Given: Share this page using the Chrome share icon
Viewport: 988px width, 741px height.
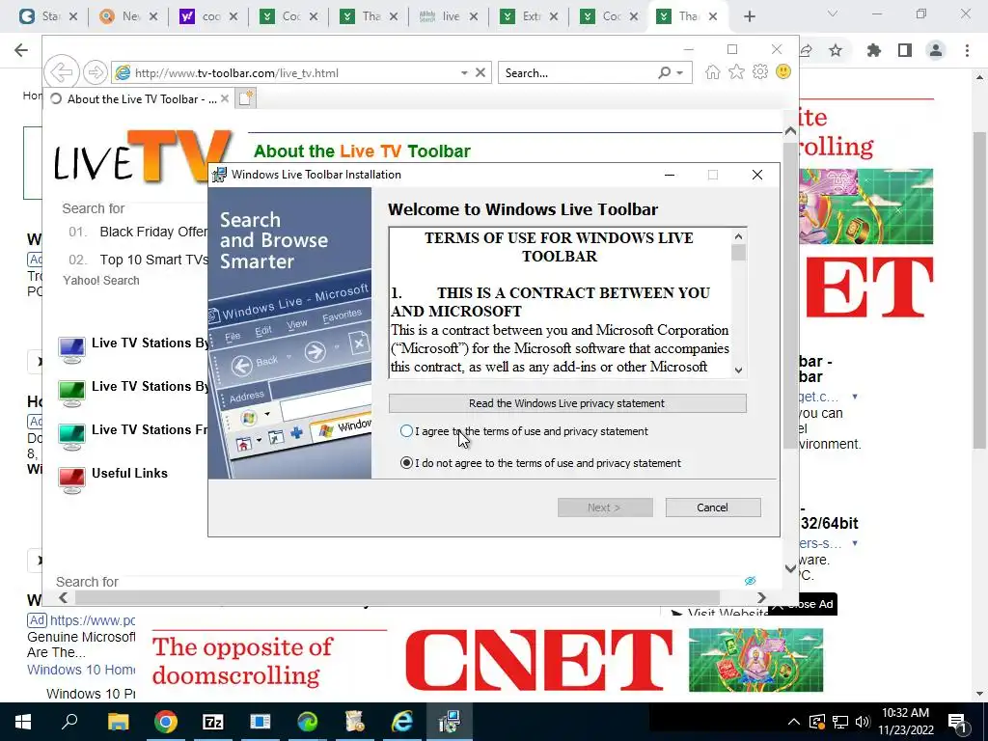Looking at the screenshot, I should (x=806, y=50).
